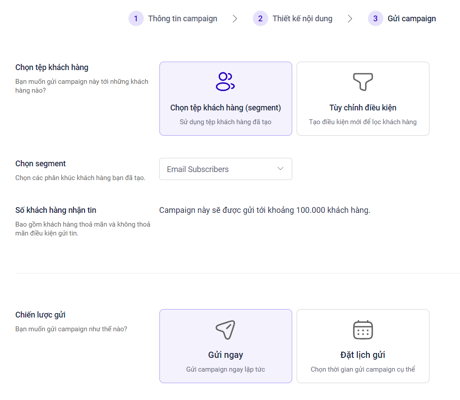Image resolution: width=460 pixels, height=400 pixels.
Task: Select the Chọn tệp khách hàng (segment) option
Action: pos(226,108)
